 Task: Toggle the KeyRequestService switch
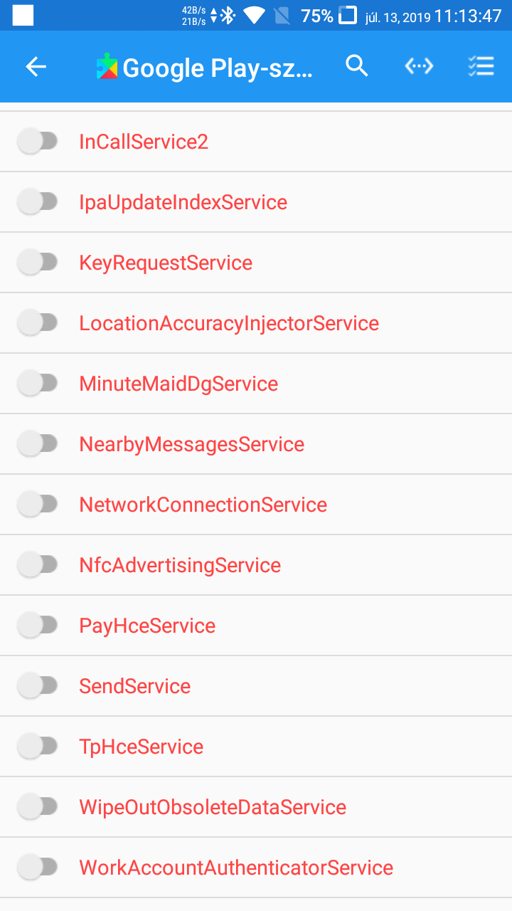(38, 263)
